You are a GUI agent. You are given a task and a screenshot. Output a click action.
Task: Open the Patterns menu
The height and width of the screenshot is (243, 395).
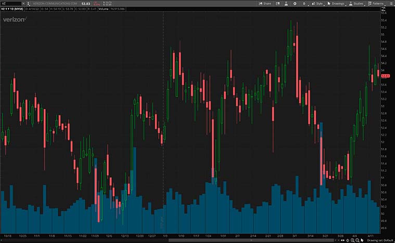click(x=376, y=4)
